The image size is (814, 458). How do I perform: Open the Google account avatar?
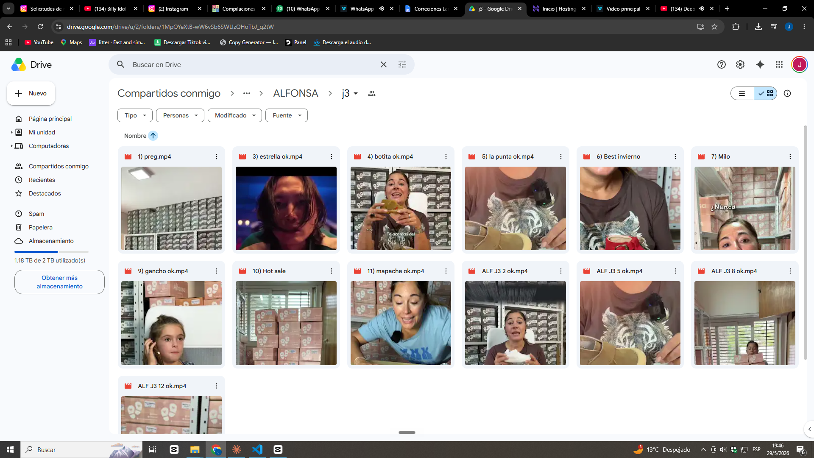pyautogui.click(x=799, y=64)
